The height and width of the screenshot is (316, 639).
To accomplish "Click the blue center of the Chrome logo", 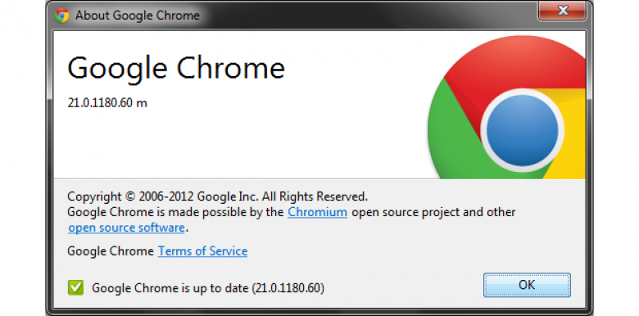I will click(x=522, y=130).
